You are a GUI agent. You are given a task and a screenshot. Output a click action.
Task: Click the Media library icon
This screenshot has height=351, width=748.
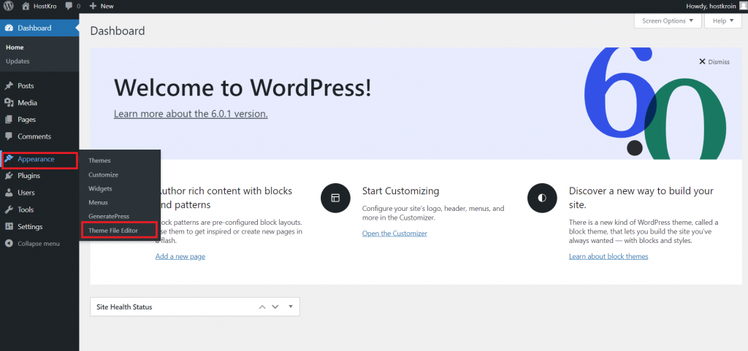9,103
